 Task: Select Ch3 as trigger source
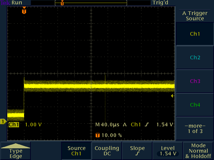point(195,81)
